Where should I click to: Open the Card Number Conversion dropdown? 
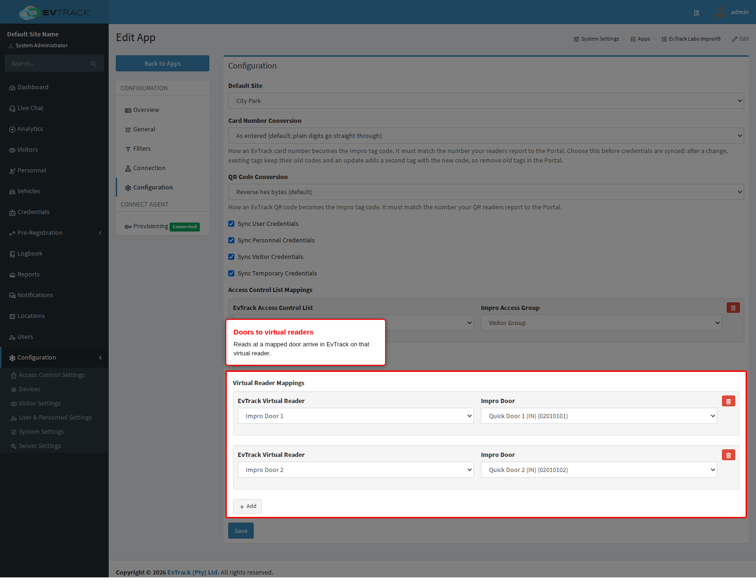486,136
